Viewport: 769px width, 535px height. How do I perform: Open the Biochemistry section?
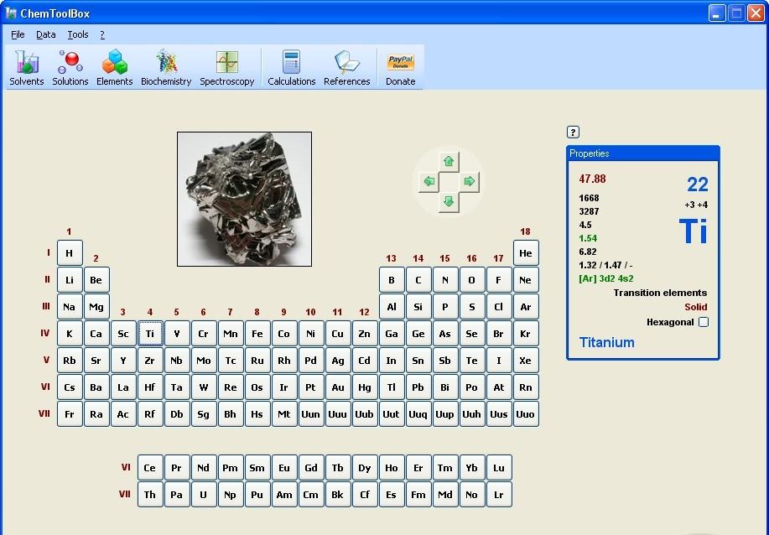click(166, 67)
